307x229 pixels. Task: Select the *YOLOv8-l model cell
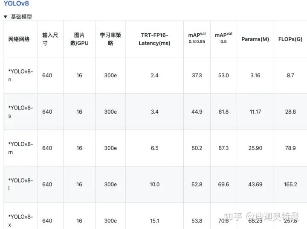(x=20, y=184)
